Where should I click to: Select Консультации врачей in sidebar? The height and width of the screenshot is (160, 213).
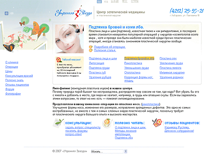click(x=19, y=76)
